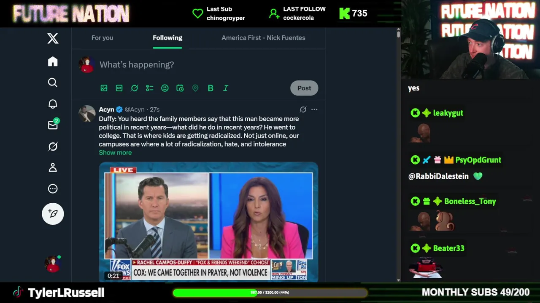The image size is (540, 303).
Task: Open America First - Nick Fuentes tab
Action: [x=263, y=38]
